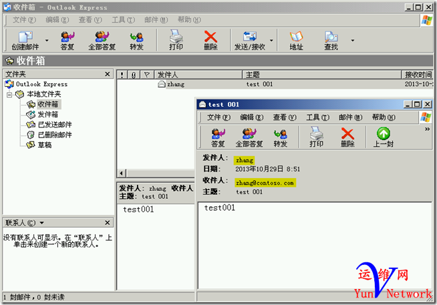Select the message from zhang in list
This screenshot has width=437, height=305.
point(275,84)
